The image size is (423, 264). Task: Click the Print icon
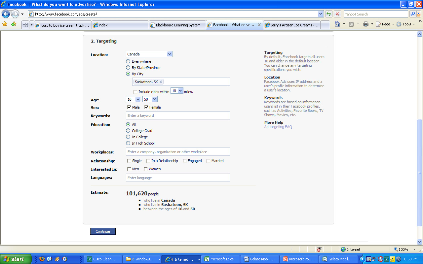(365, 24)
